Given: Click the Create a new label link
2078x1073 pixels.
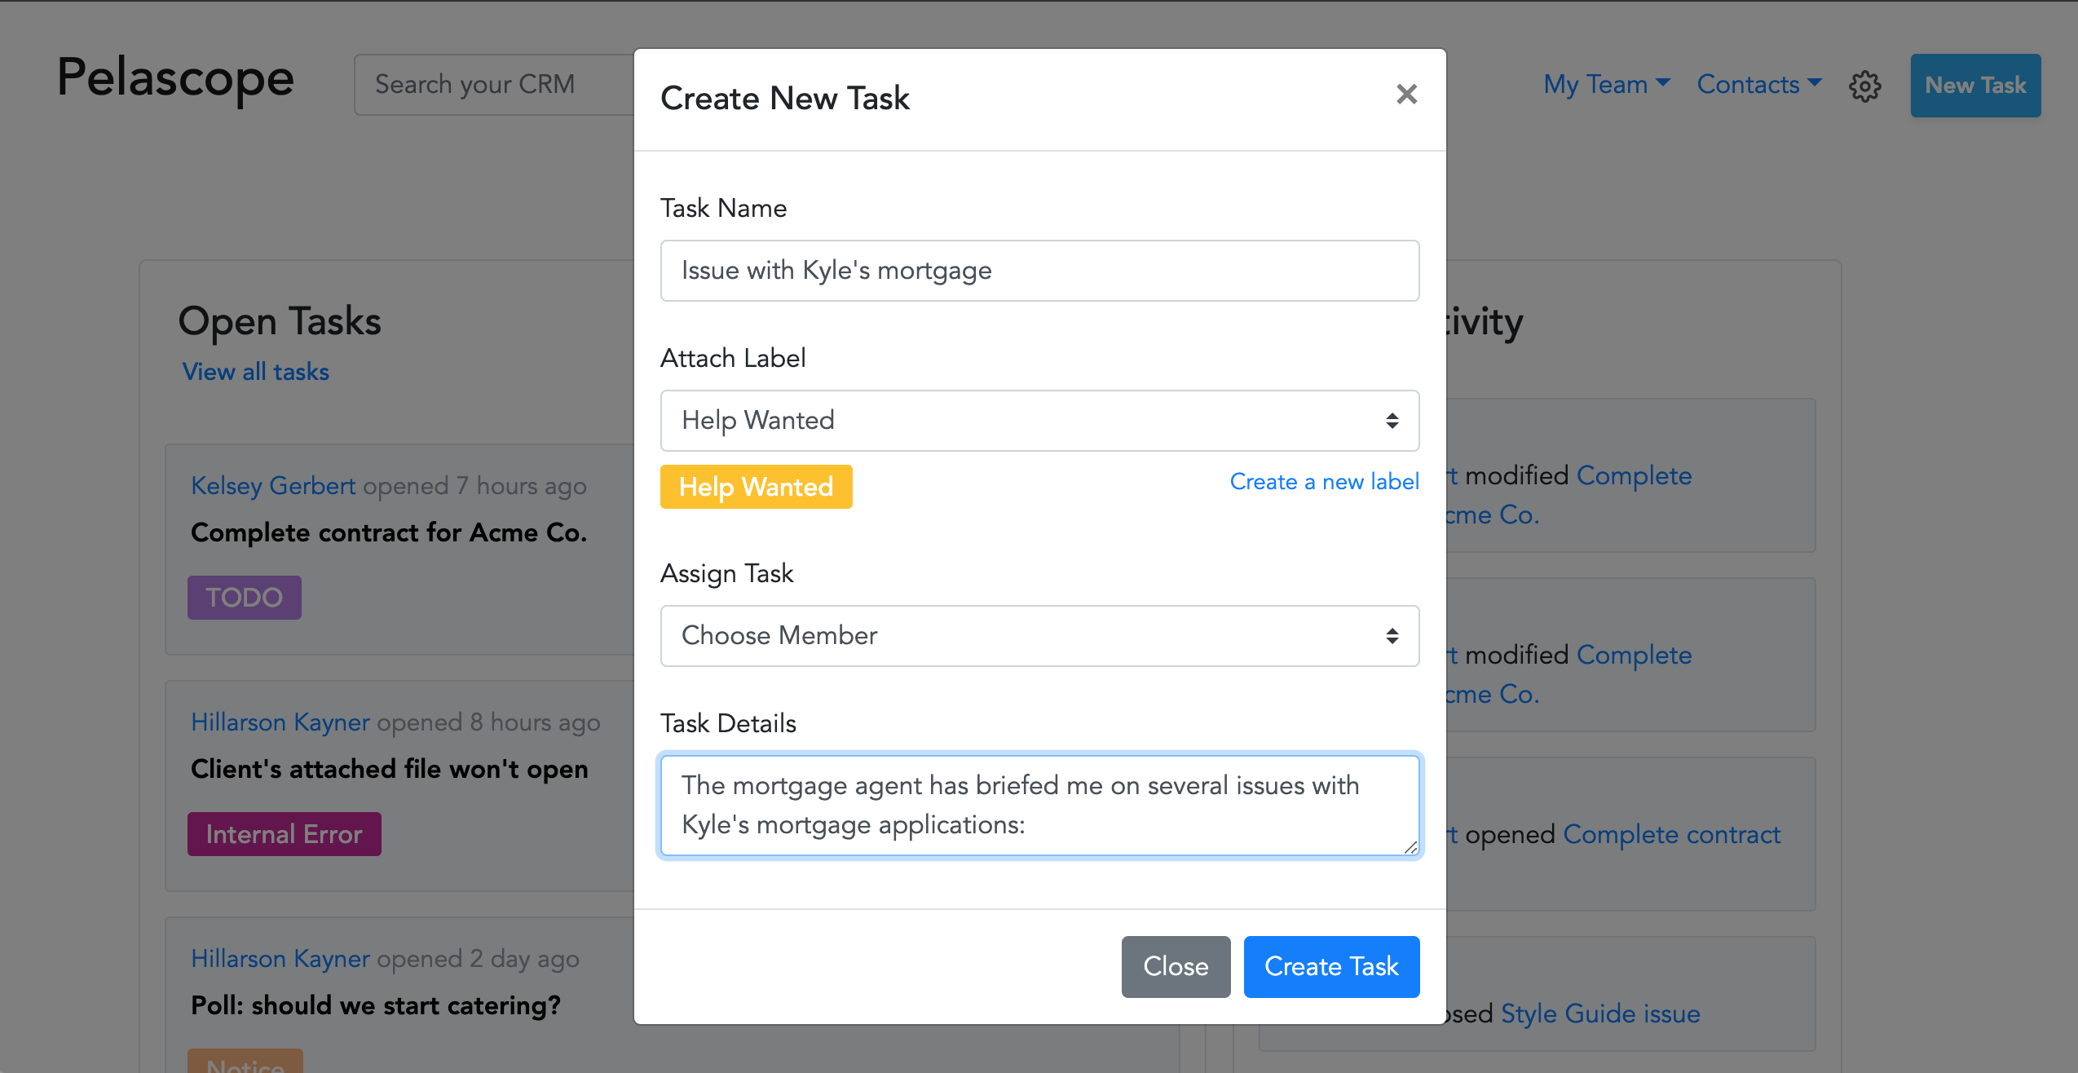Looking at the screenshot, I should 1324,482.
